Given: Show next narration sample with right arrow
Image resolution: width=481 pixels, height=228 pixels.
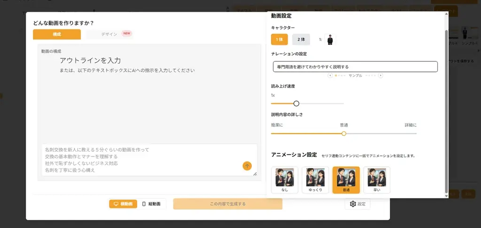Looking at the screenshot, I should point(380,75).
